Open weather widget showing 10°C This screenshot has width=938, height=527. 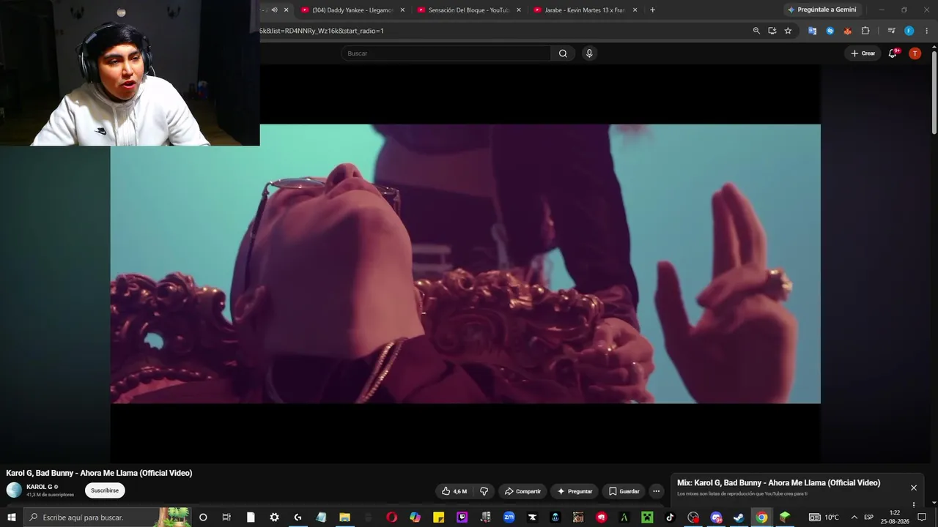click(824, 517)
